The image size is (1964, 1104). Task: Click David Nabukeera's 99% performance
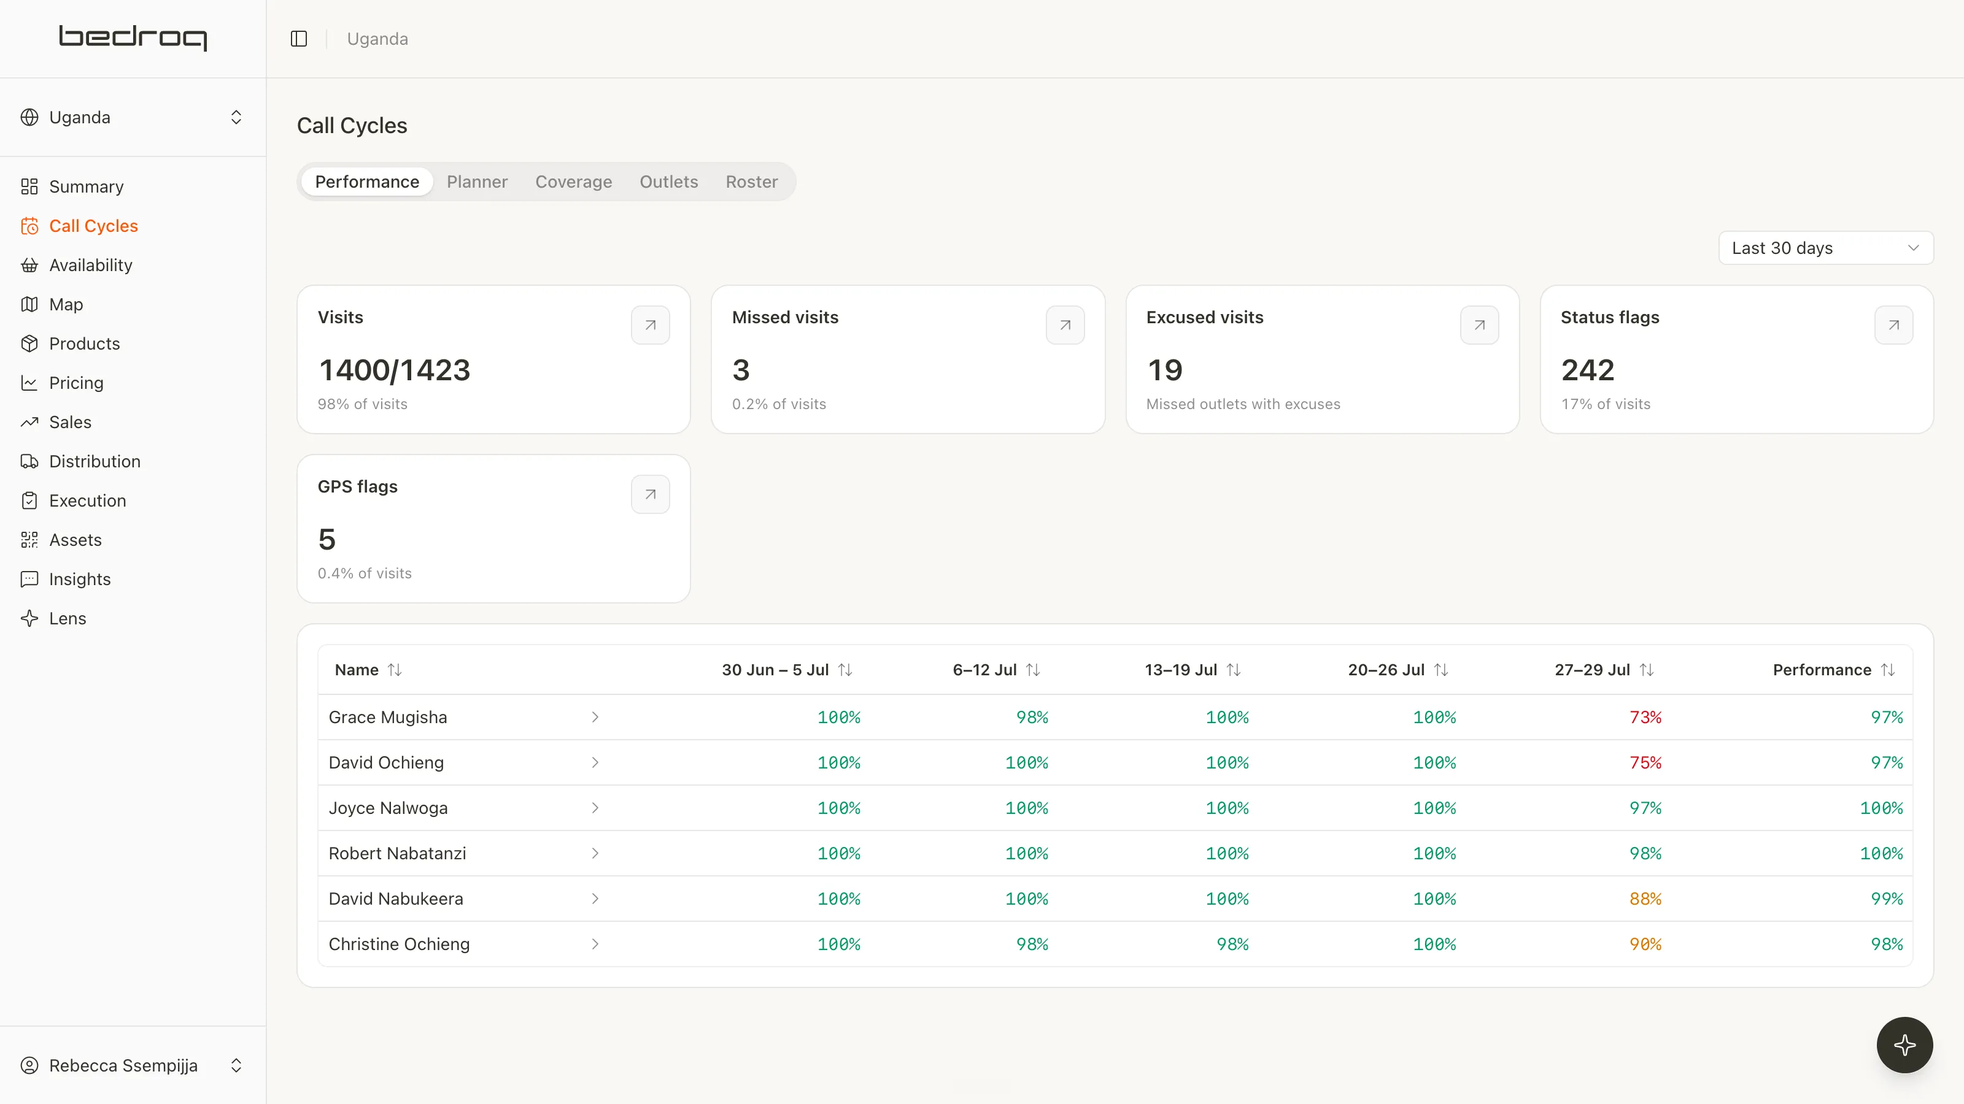[x=1886, y=899]
